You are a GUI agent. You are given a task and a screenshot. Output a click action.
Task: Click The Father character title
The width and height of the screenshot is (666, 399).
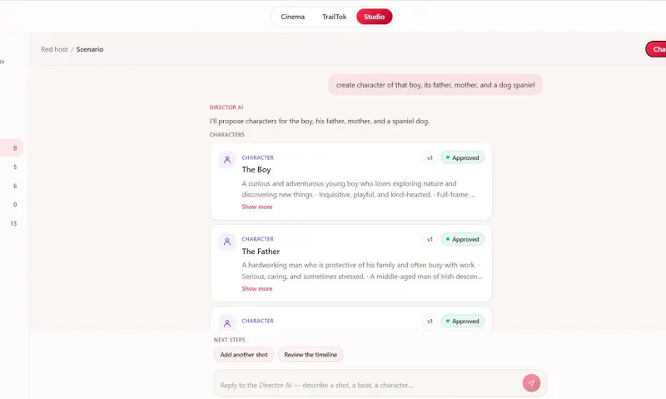(261, 251)
